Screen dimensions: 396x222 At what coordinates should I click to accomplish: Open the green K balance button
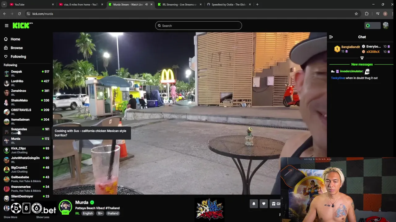click(x=372, y=26)
